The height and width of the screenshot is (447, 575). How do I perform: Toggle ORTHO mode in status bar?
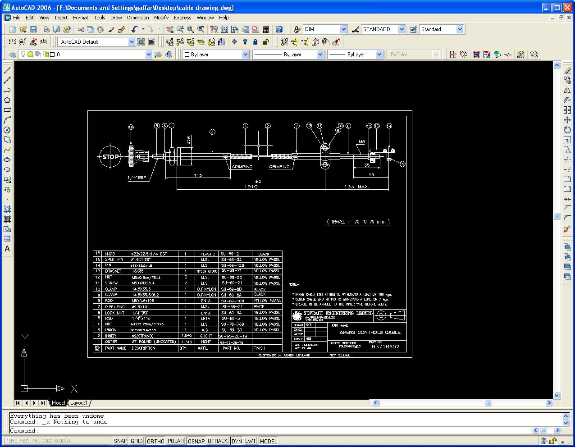155,441
